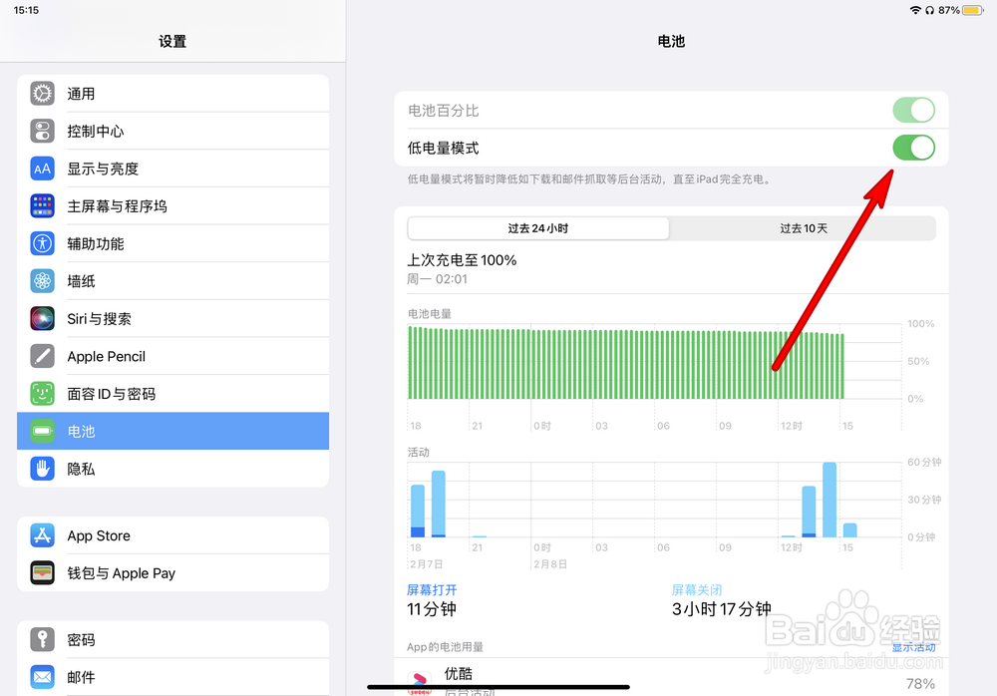
Task: Click the 显示与亮度 icon
Action: click(42, 168)
